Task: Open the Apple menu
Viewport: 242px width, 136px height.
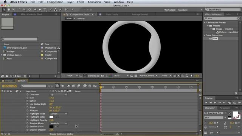Action: (5, 2)
